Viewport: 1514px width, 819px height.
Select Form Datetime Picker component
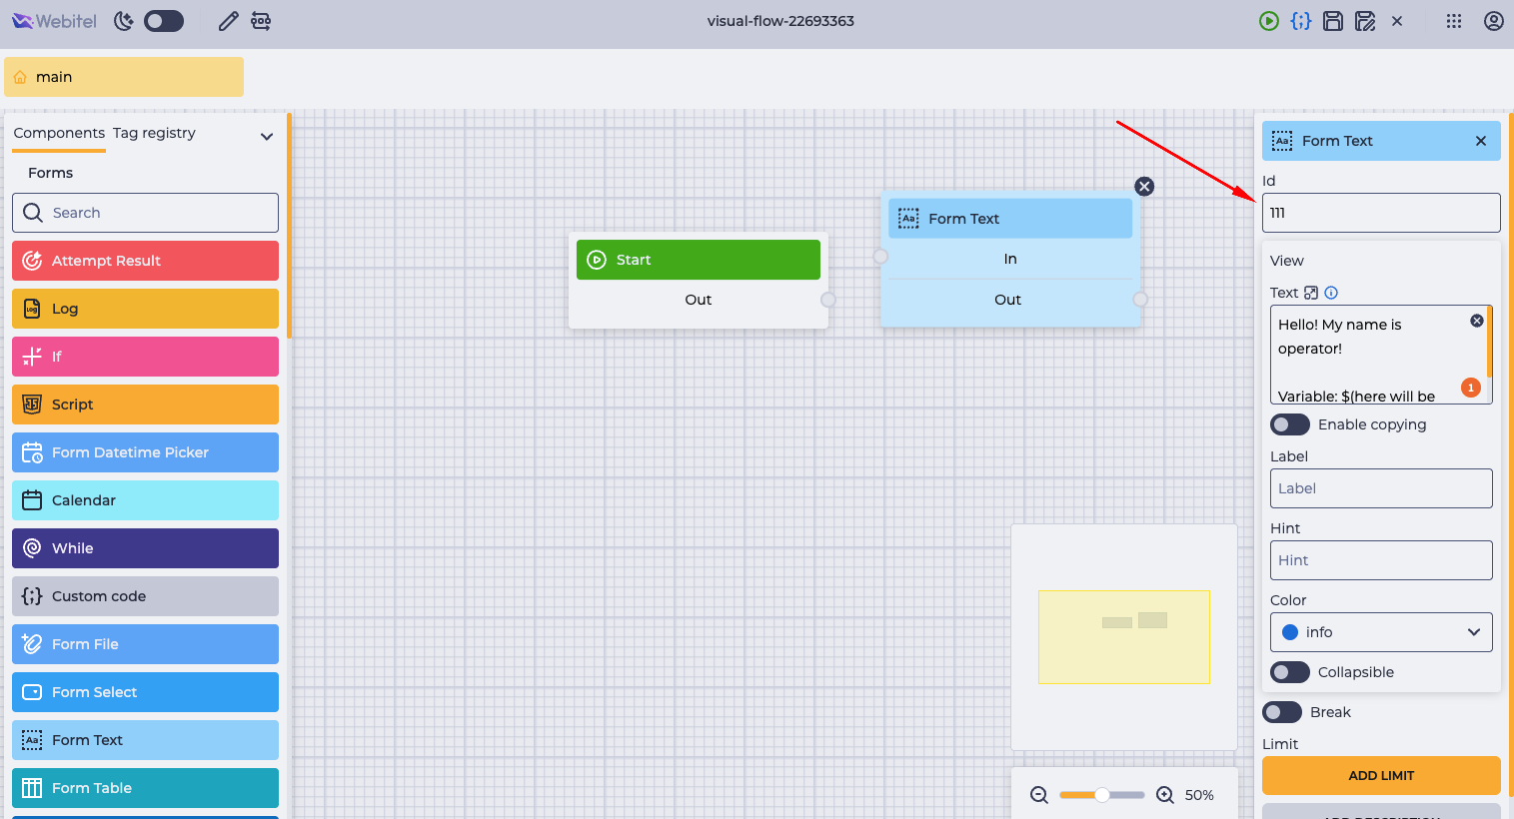[x=145, y=452]
